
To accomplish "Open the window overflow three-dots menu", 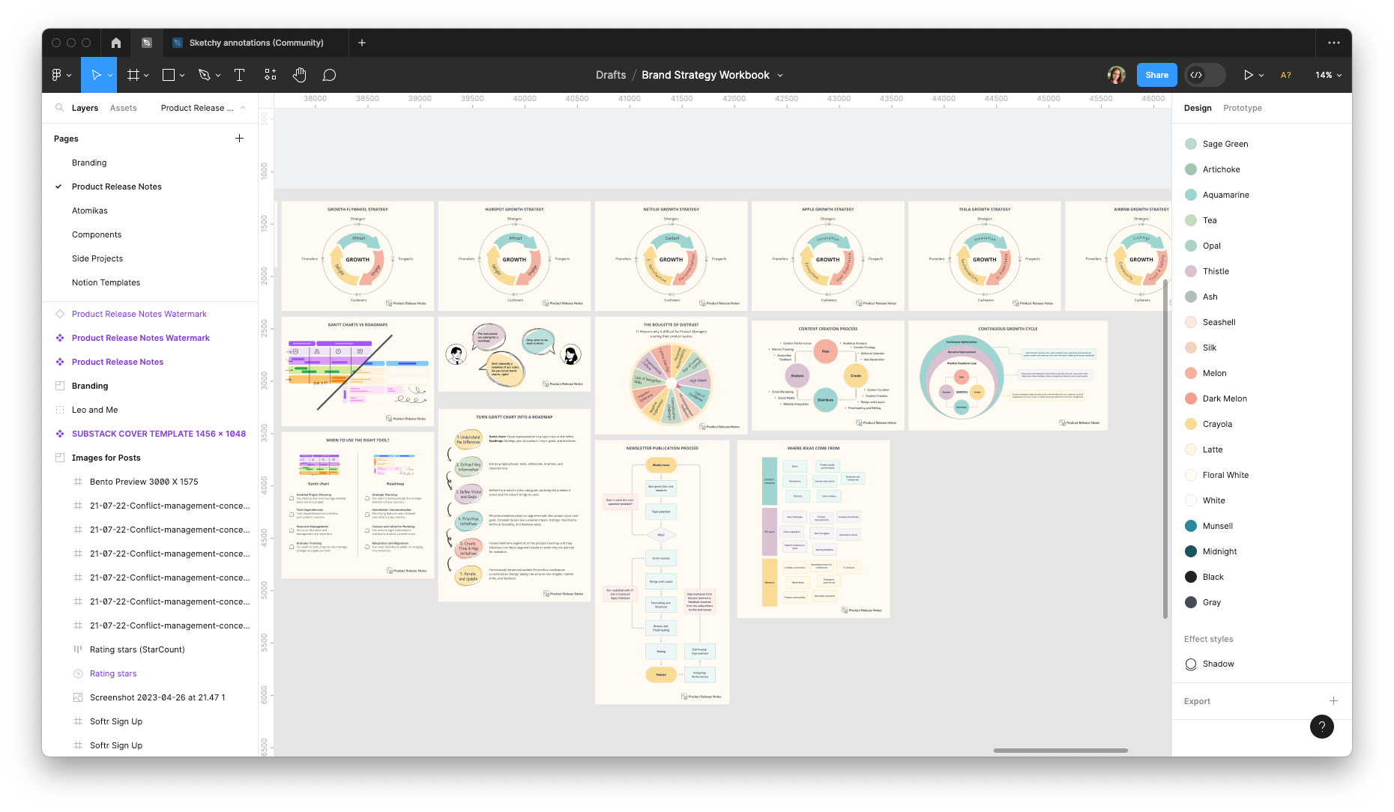I will tap(1334, 43).
